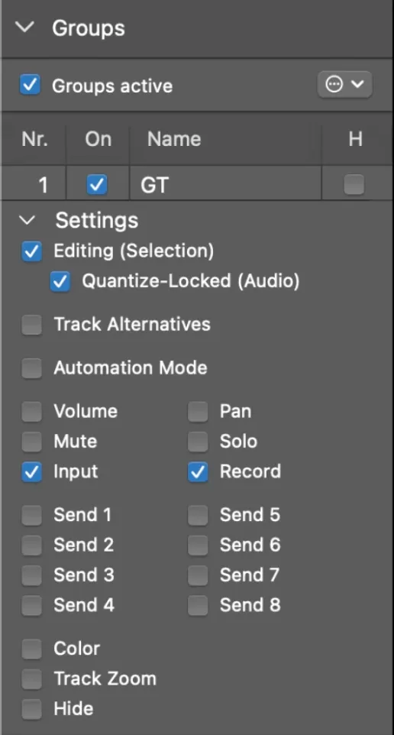Image resolution: width=394 pixels, height=735 pixels.
Task: Uncheck Quantize-Locked (Audio)
Action: pos(61,281)
